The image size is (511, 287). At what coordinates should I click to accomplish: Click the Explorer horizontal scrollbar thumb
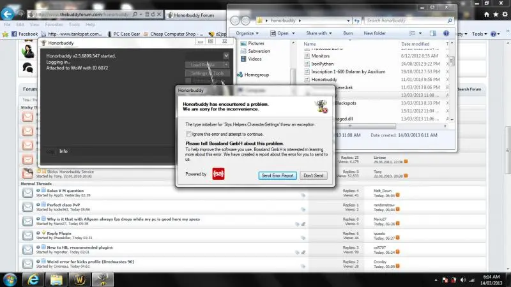[349, 126]
